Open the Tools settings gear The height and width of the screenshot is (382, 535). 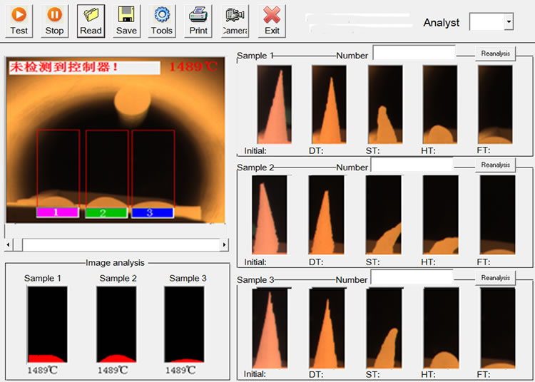[162, 21]
